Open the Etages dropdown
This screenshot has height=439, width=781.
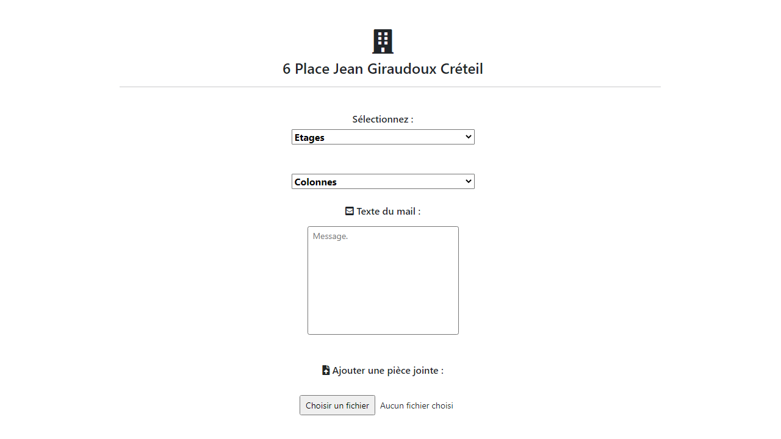[x=383, y=137]
